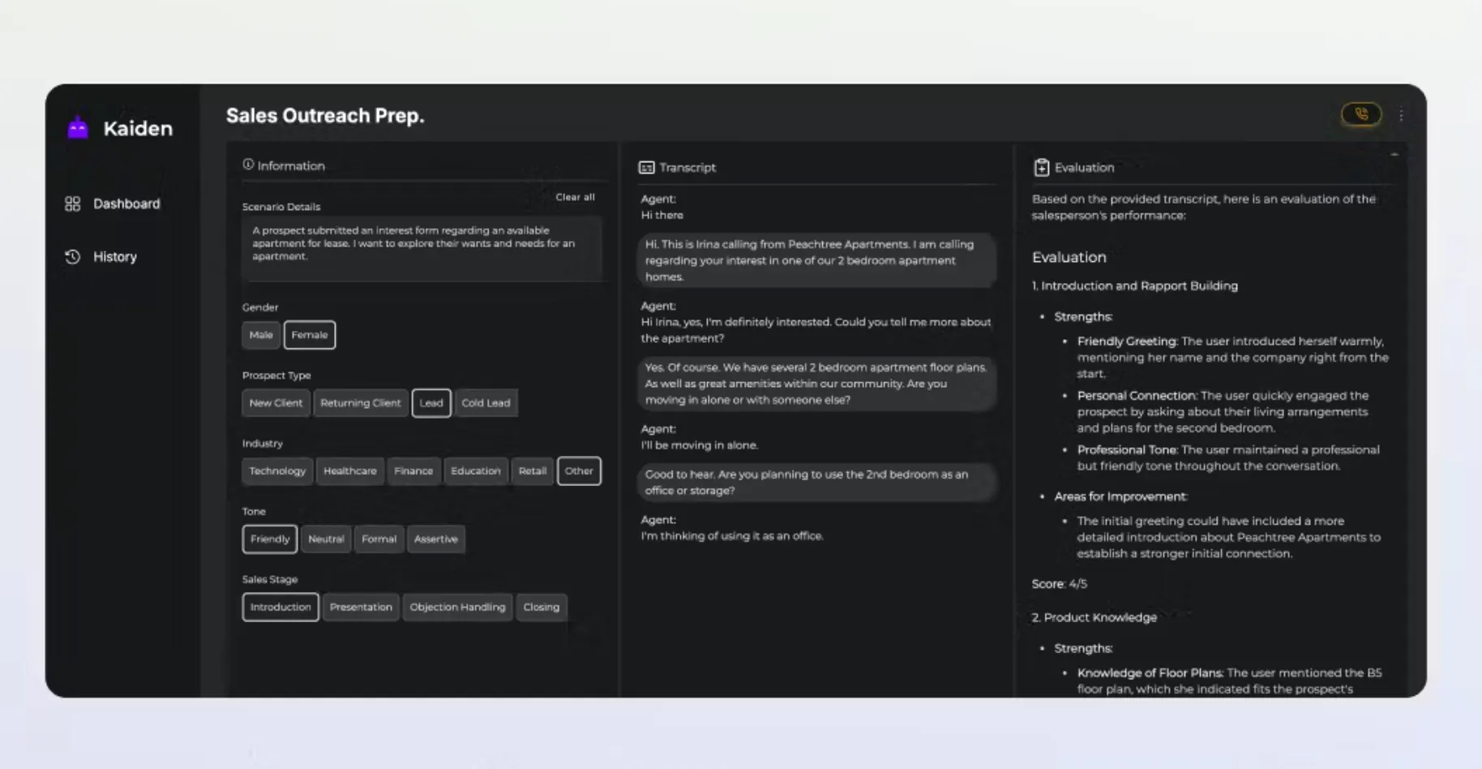This screenshot has width=1482, height=769.
Task: Click the Kaiden purple robot logo
Action: pos(78,127)
